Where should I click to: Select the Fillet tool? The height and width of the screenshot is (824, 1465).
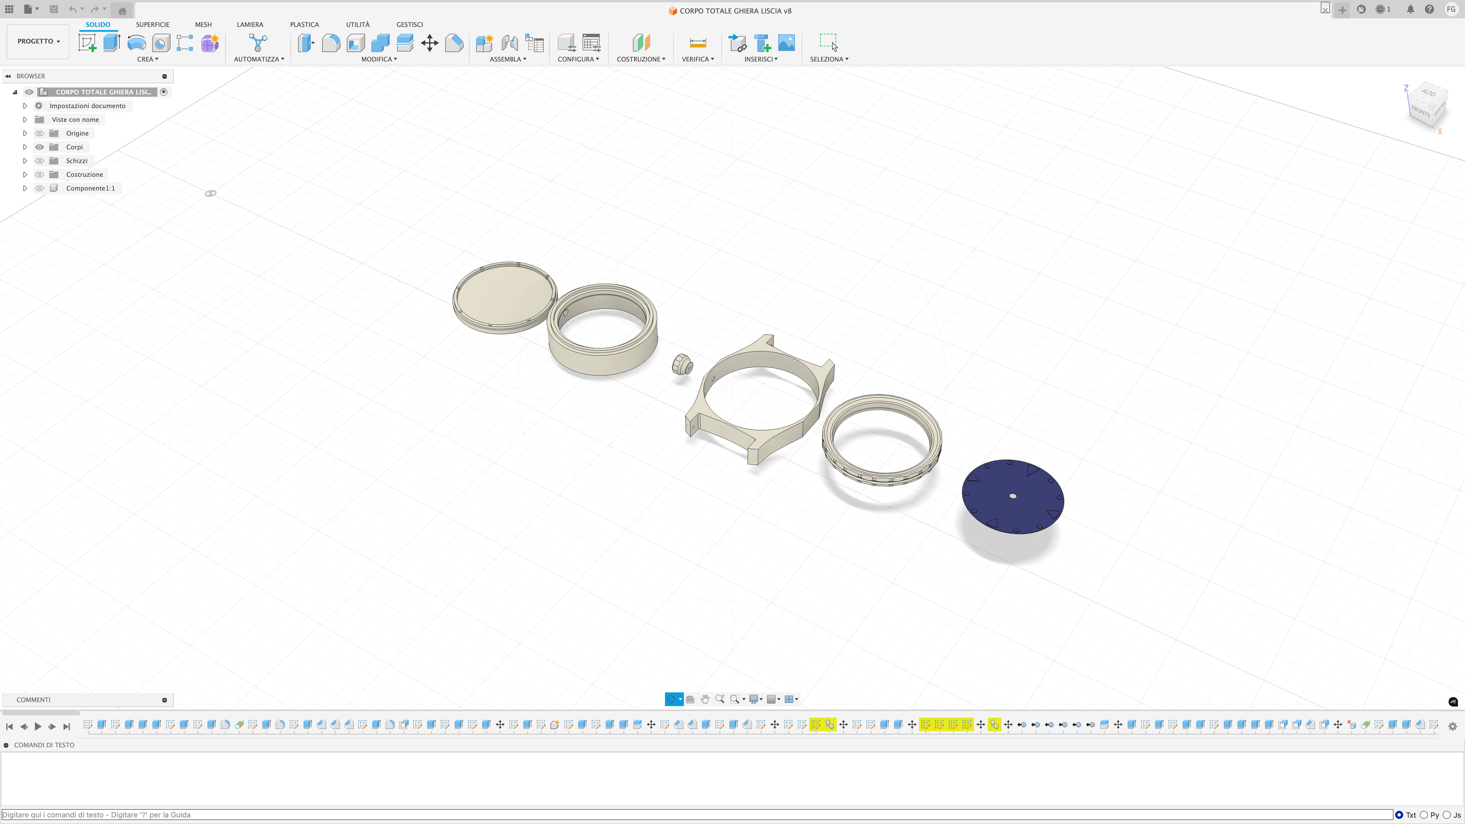coord(331,43)
